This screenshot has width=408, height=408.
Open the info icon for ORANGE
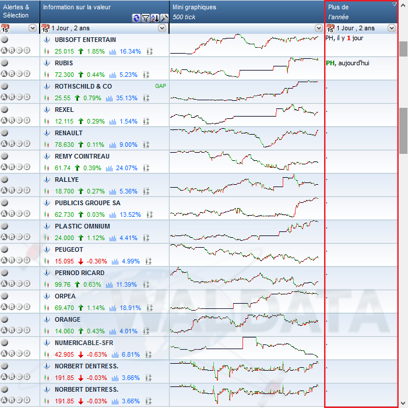(x=47, y=319)
